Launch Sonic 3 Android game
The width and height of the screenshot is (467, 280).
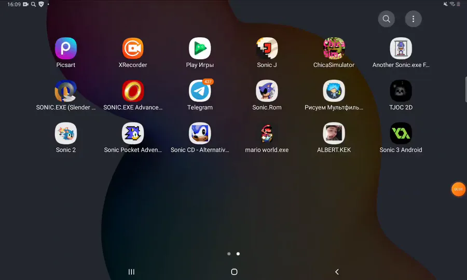click(x=401, y=134)
